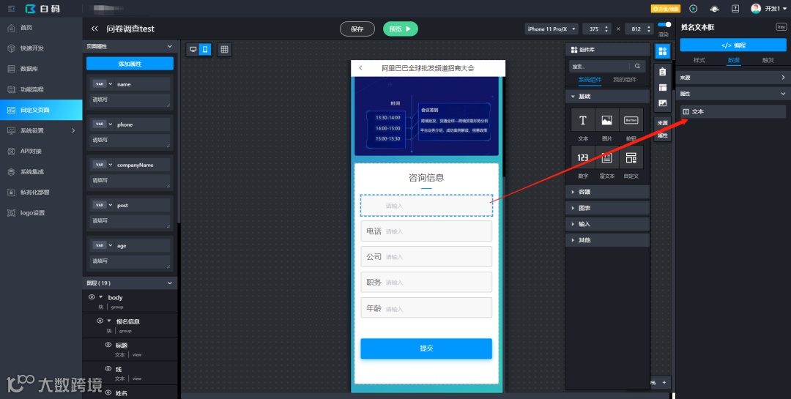Toggle visibility of 线 layer
Viewport: 791px width, 399px height.
tap(108, 369)
